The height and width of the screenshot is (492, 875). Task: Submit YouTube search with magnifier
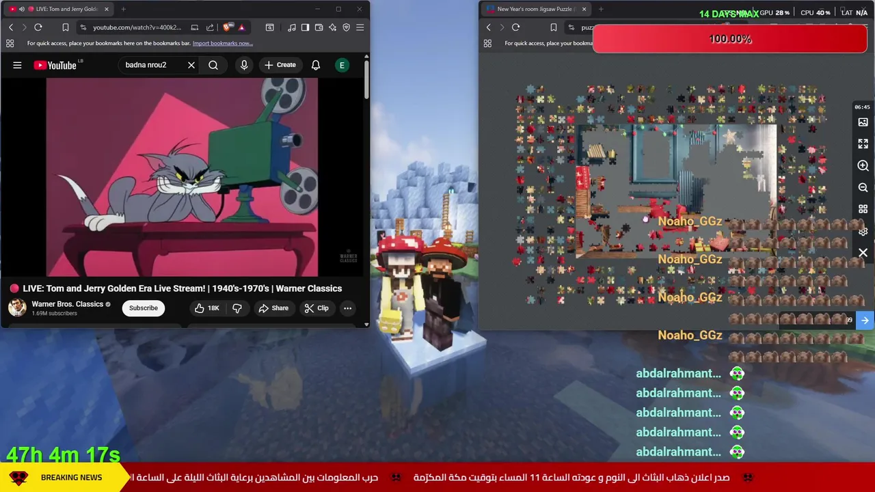[213, 66]
